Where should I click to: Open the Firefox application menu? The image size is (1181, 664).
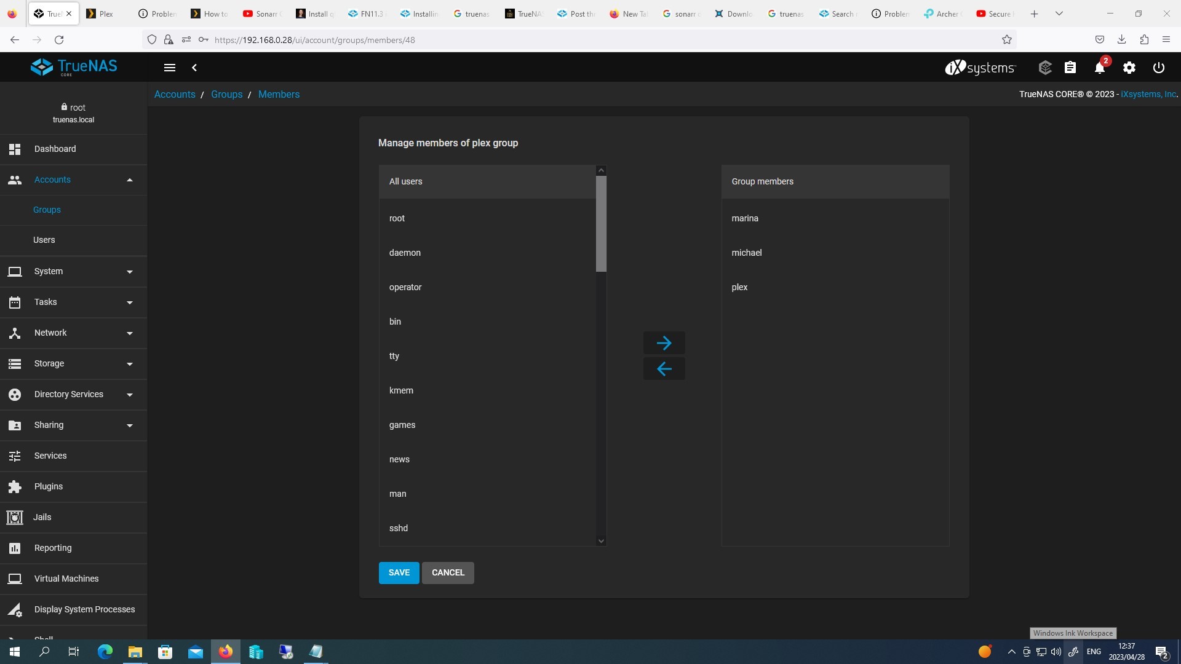[x=1166, y=40]
